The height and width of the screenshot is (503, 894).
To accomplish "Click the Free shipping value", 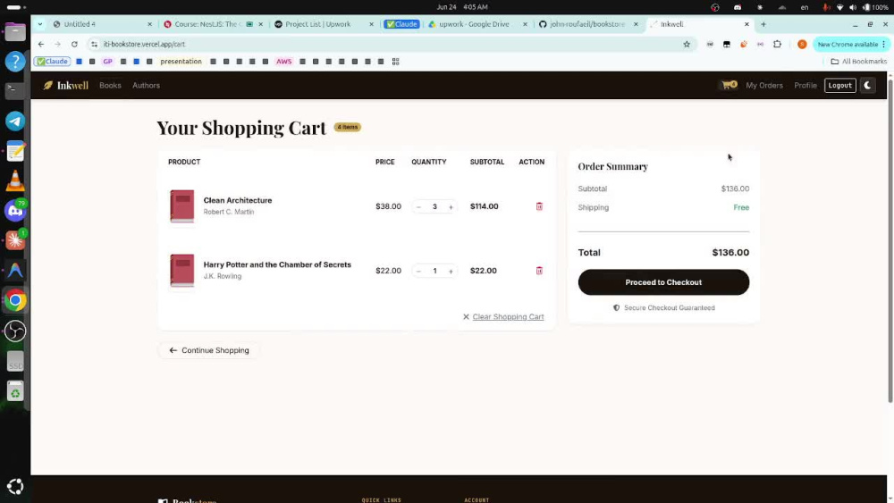I will (741, 207).
